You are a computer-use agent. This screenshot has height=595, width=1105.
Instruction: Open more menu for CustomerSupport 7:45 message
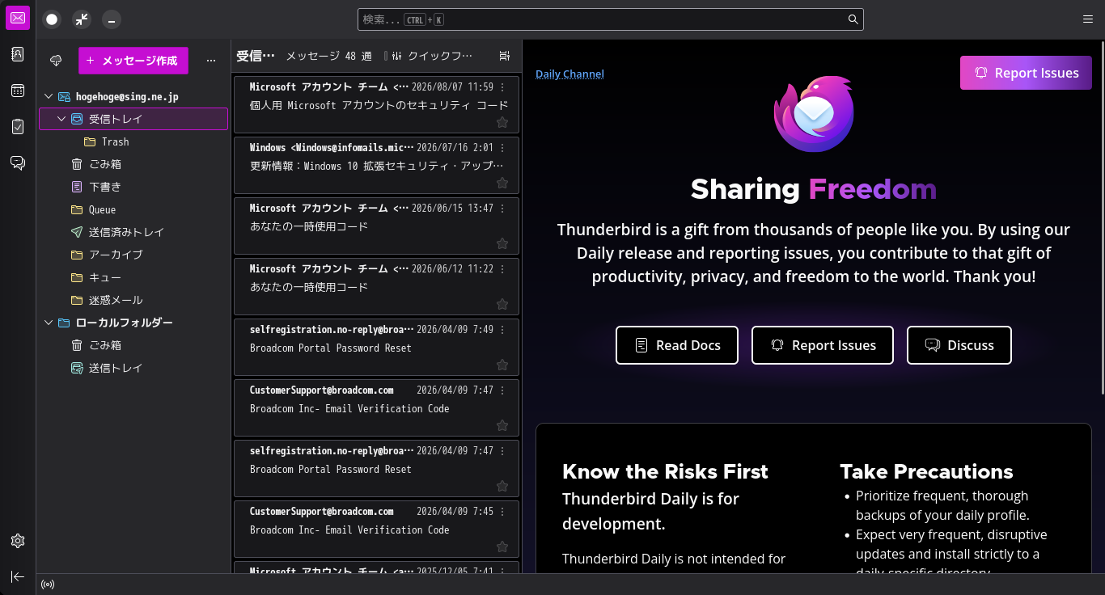[502, 512]
